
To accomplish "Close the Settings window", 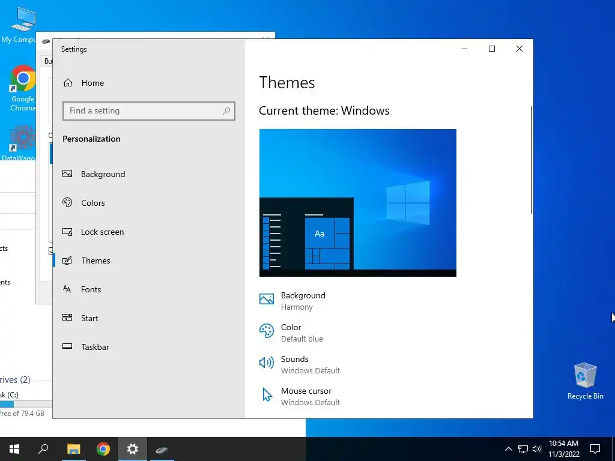I will click(520, 49).
